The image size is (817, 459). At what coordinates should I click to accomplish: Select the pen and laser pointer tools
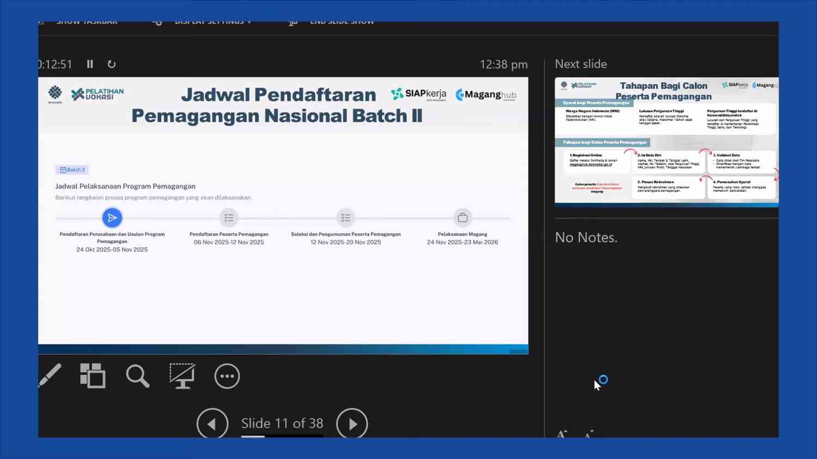50,375
